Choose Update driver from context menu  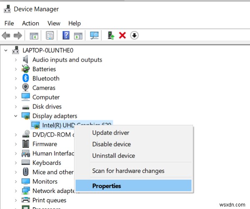tap(133, 133)
